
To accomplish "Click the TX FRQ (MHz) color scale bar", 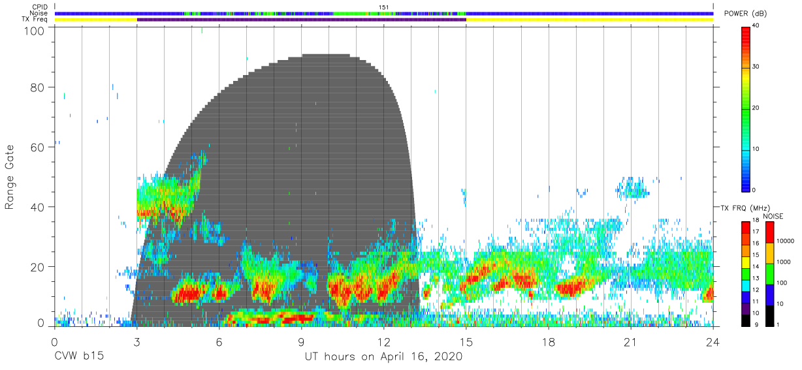I will click(745, 274).
